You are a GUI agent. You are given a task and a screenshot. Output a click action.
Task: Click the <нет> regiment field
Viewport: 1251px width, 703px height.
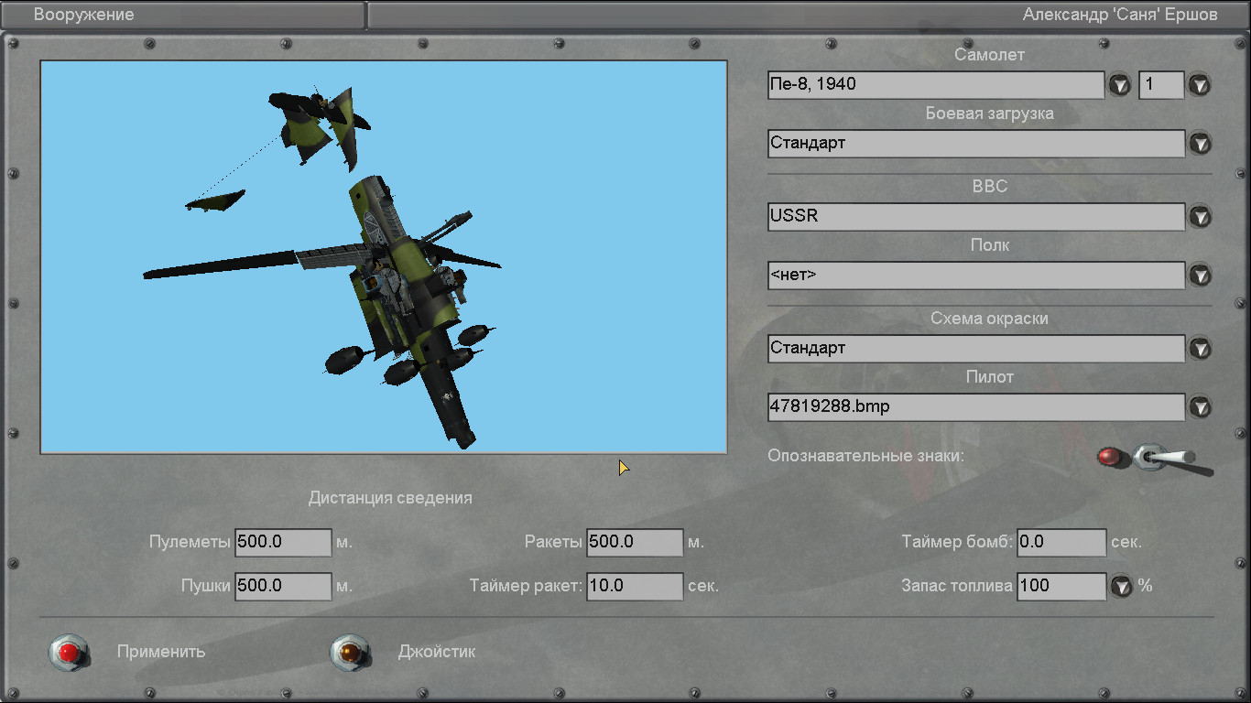976,276
